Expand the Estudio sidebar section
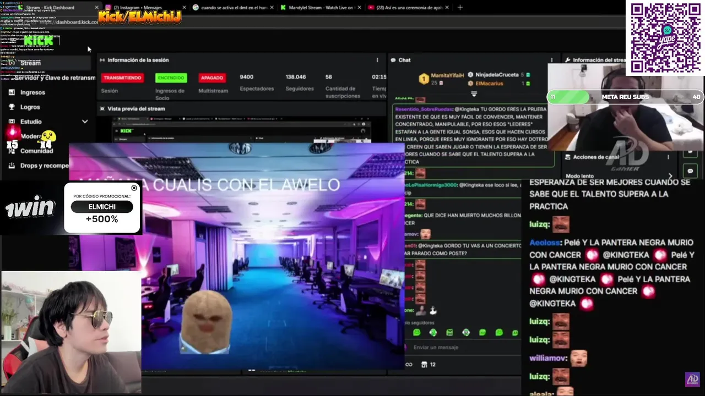 (85, 122)
